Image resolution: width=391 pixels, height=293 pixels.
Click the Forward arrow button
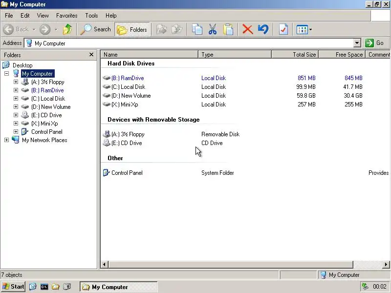45,29
